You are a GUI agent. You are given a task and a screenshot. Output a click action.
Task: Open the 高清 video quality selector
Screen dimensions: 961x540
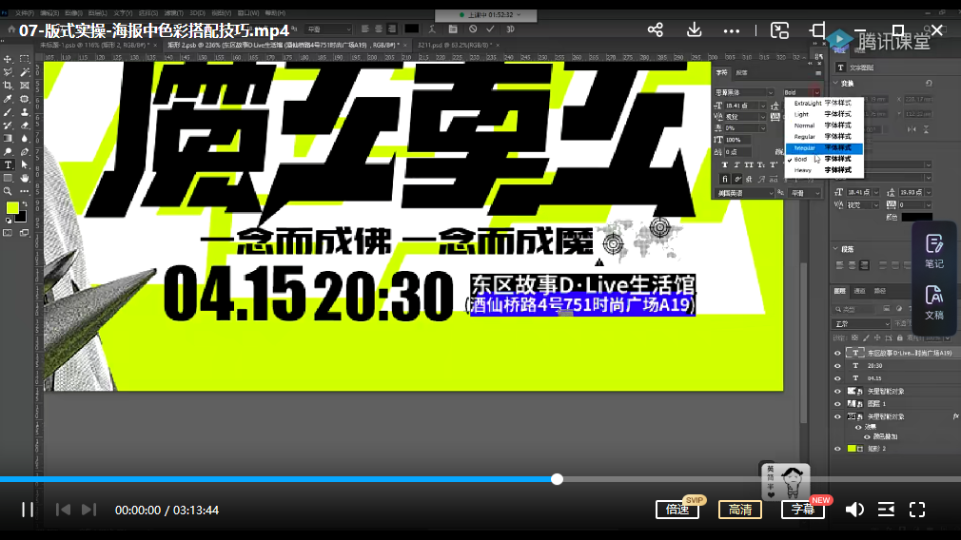(739, 510)
